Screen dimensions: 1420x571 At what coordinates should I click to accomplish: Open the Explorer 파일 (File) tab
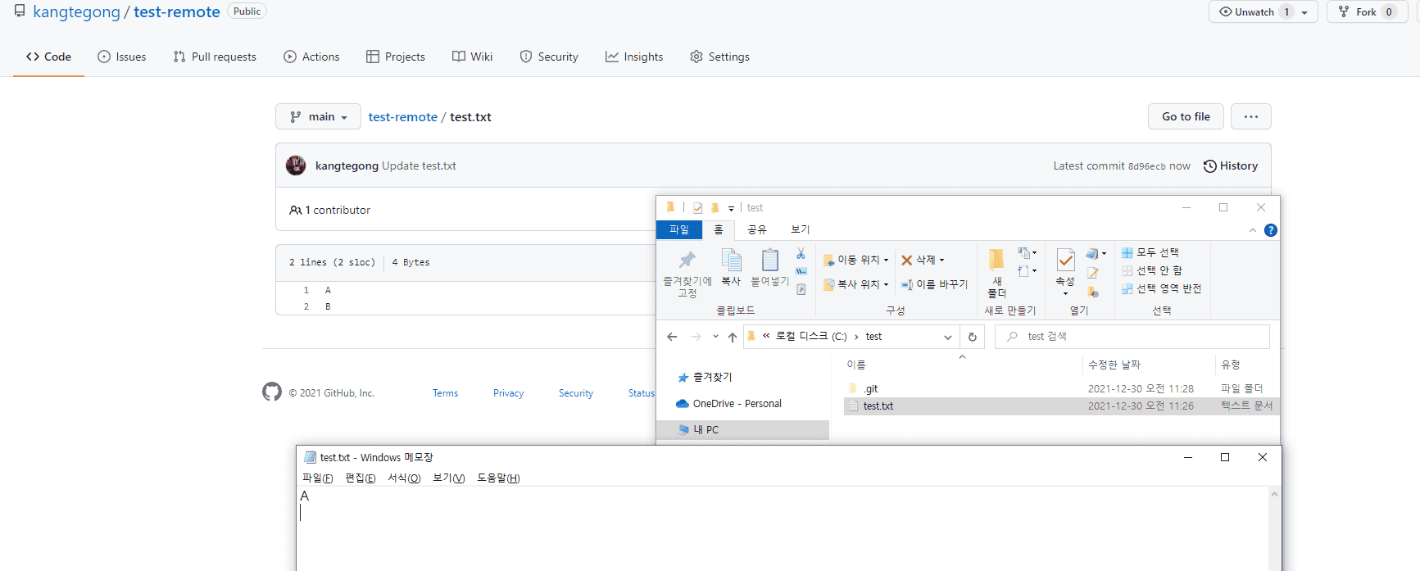coord(679,230)
